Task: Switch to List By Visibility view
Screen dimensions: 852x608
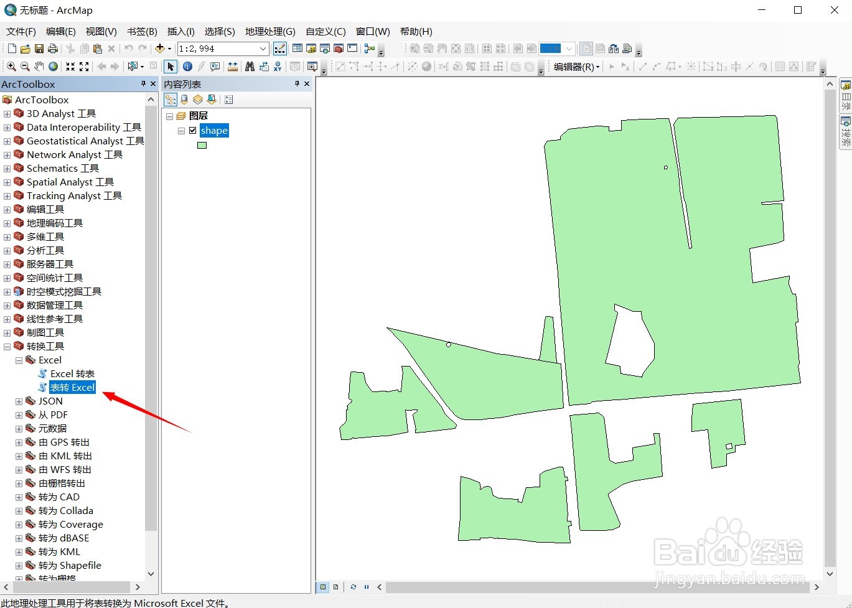Action: point(198,100)
